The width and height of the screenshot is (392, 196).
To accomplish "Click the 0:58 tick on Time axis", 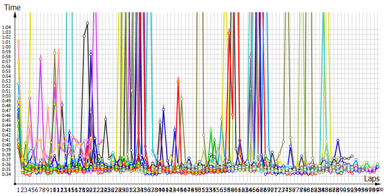I will pos(6,57).
